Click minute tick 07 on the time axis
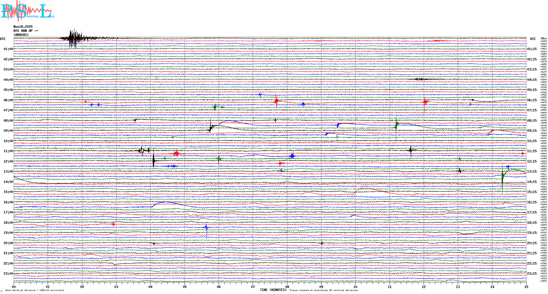Viewport: 548px width, 294px height. click(253, 287)
